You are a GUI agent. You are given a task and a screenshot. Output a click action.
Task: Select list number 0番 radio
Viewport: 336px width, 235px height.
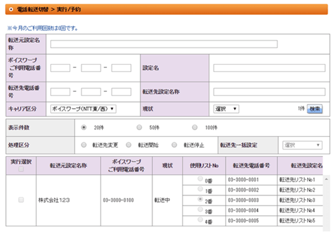[x=200, y=178]
